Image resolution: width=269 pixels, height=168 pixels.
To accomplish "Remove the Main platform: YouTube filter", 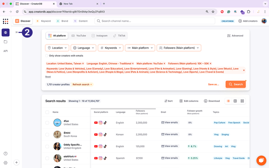I will [x=164, y=64].
